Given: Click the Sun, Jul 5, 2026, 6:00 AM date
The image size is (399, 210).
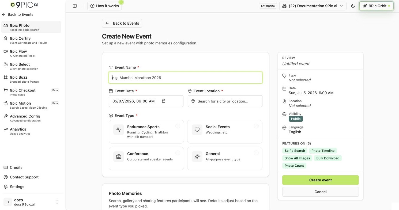Looking at the screenshot, I should [311, 93].
